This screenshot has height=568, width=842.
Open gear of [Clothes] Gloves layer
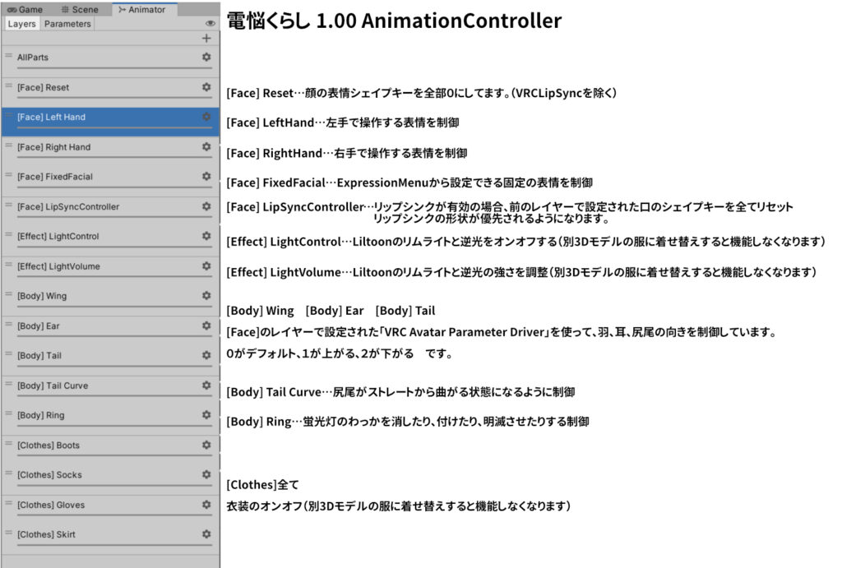coord(206,504)
